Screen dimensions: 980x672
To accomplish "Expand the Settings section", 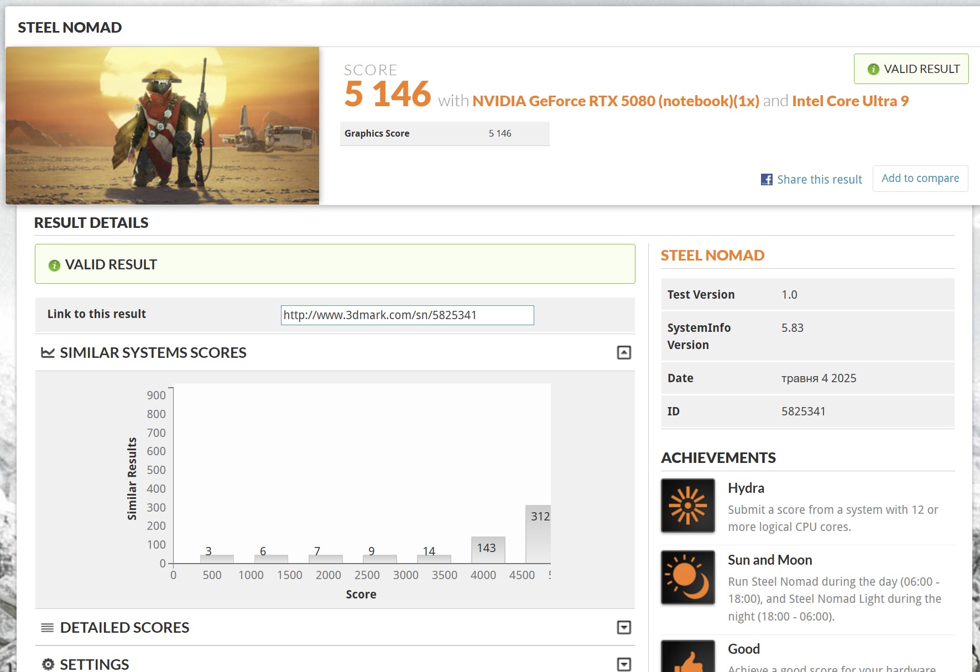I will point(624,664).
